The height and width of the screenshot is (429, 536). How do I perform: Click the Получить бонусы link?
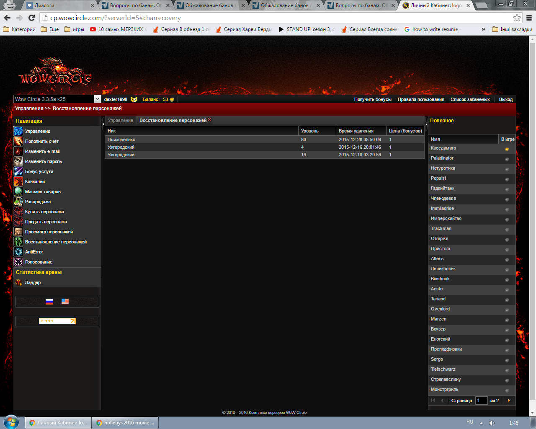(372, 99)
